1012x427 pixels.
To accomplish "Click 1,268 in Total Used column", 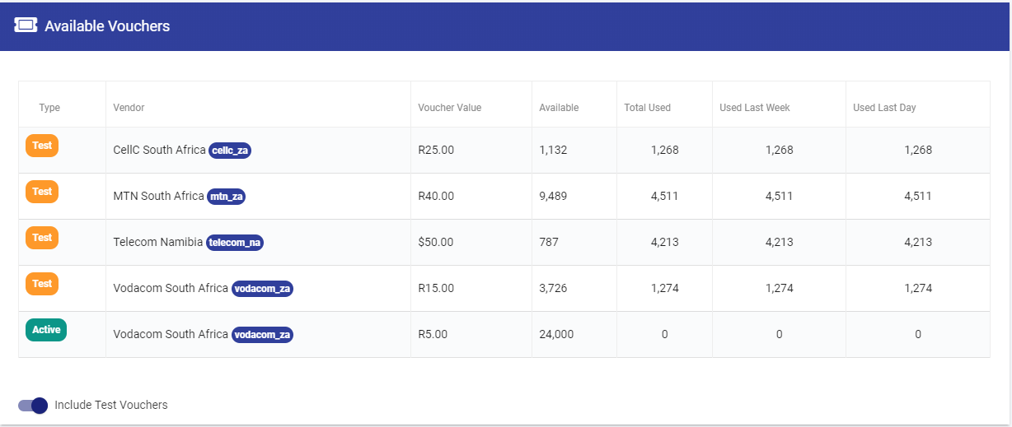I will tap(664, 150).
